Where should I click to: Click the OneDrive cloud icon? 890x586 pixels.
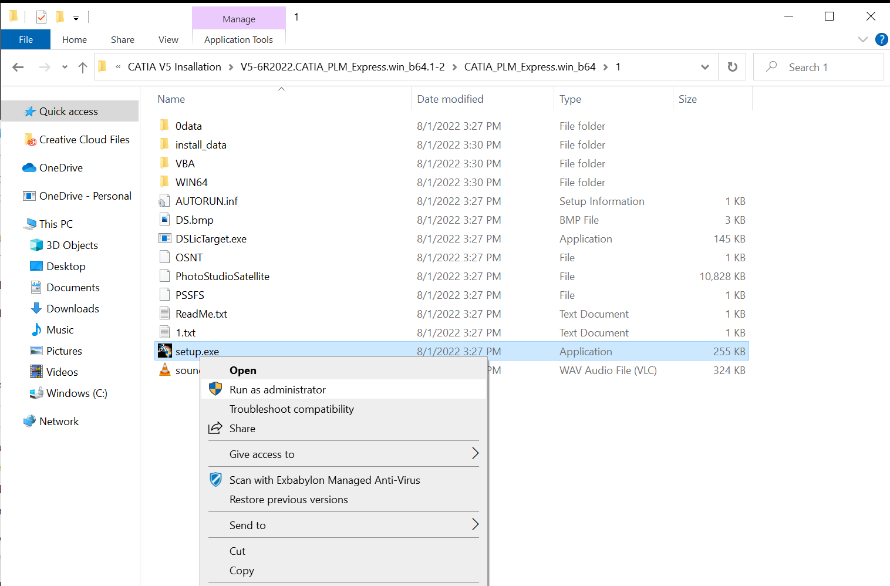point(29,168)
